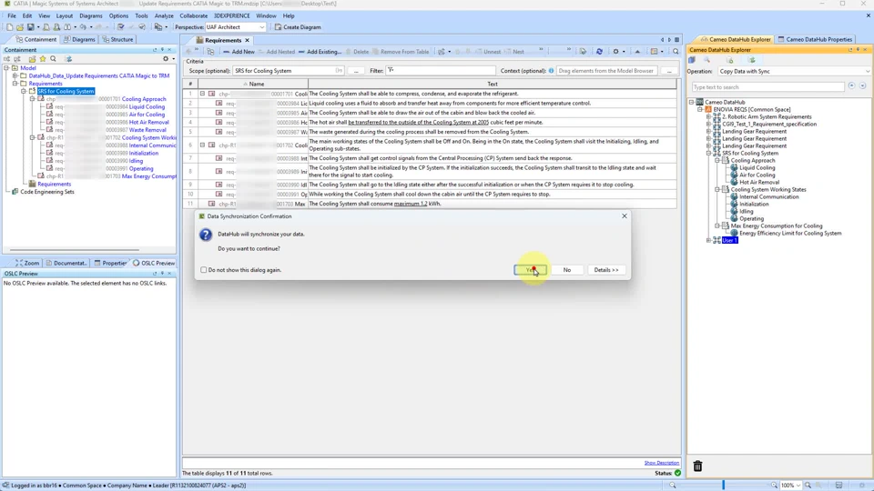
Task: Click the Scope field 'SRS for Cooling System'
Action: (289, 71)
